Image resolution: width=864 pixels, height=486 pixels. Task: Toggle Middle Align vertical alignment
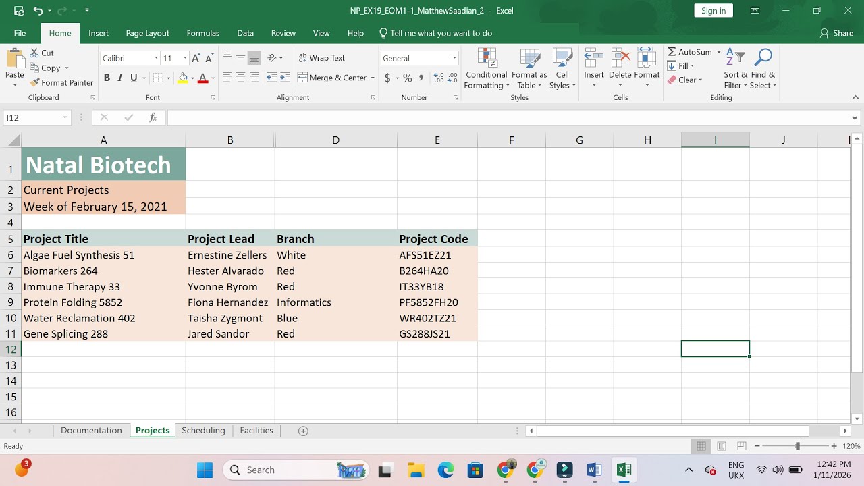tap(240, 58)
